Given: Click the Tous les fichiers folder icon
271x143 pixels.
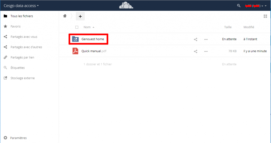Looking at the screenshot, I should 5,16.
